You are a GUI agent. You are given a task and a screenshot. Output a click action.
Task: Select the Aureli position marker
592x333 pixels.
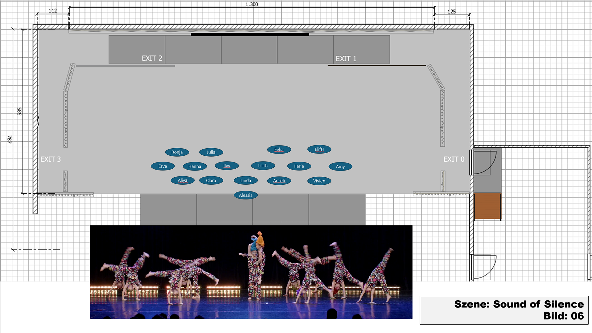coord(279,181)
